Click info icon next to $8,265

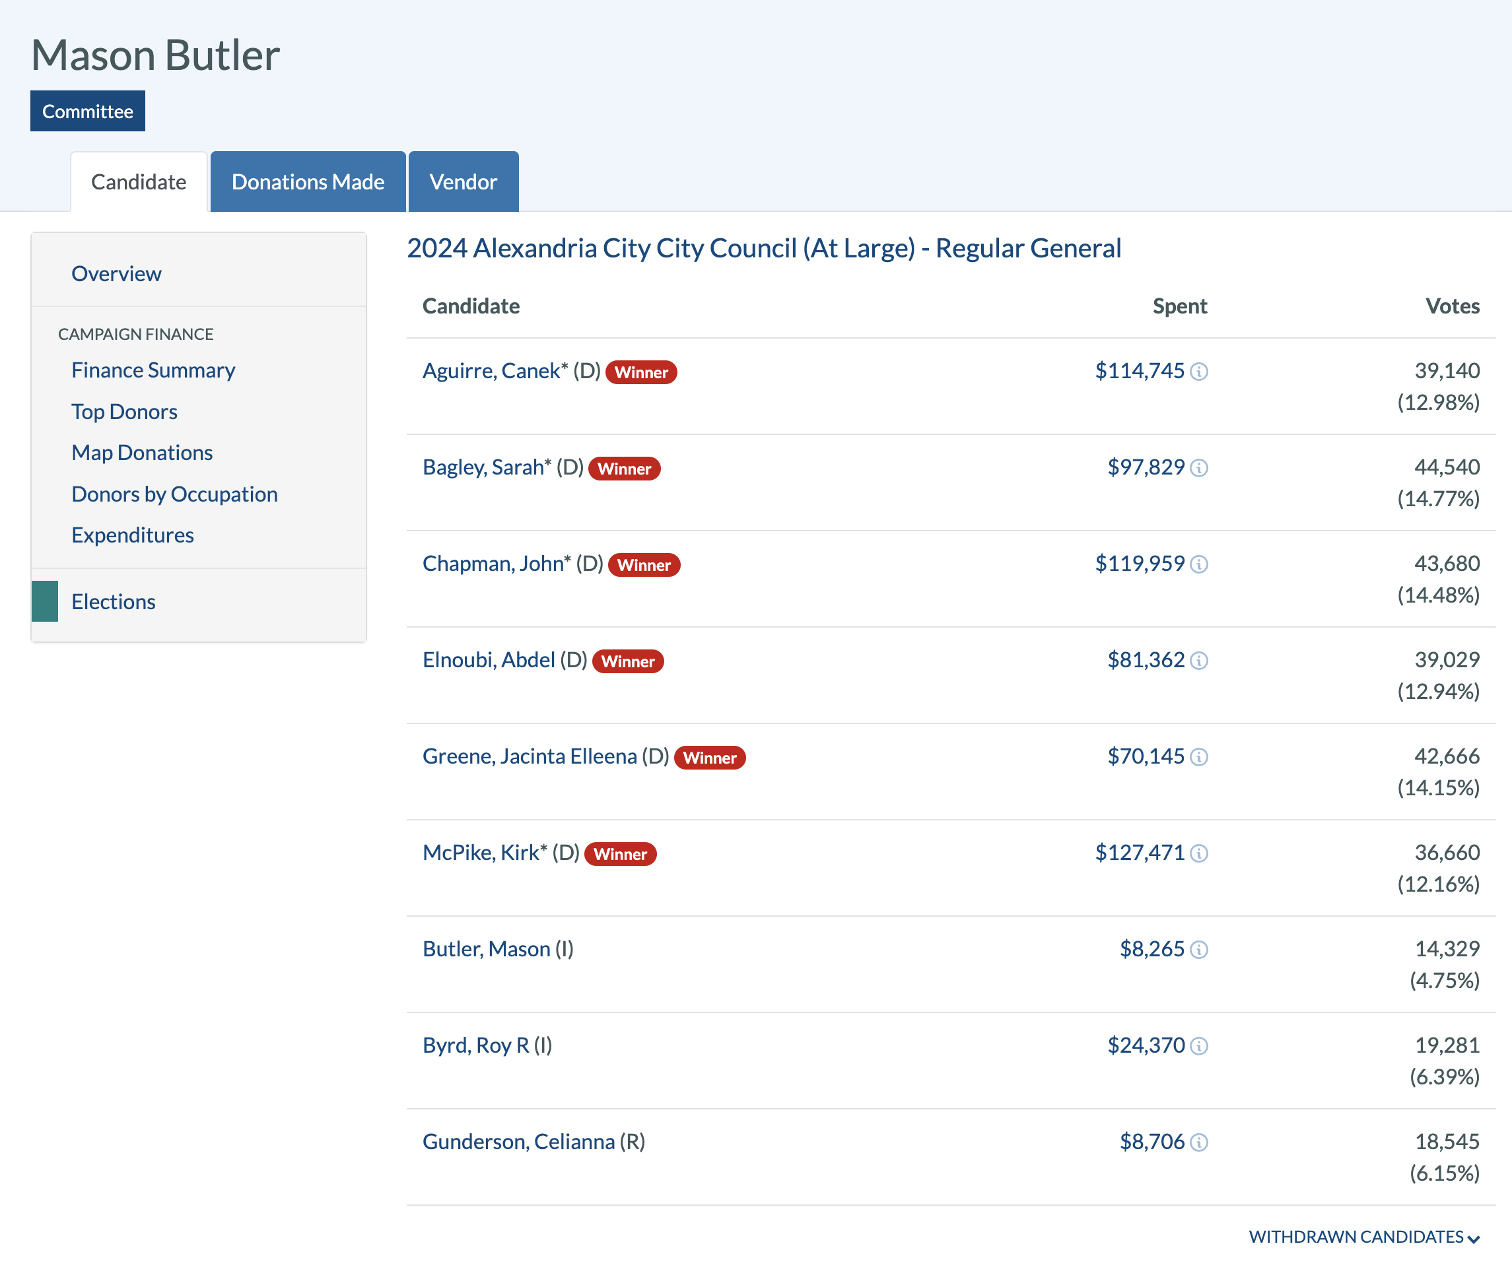1199,950
